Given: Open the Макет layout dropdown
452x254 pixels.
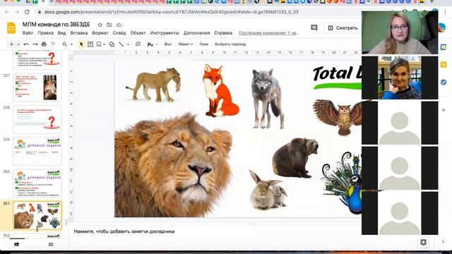Looking at the screenshot, I should [185, 44].
